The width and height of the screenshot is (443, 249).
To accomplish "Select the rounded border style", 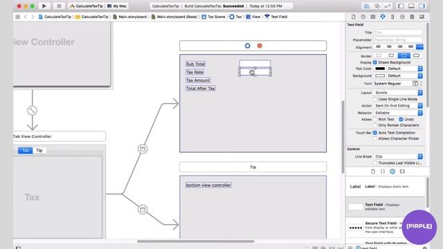I will 416,55.
